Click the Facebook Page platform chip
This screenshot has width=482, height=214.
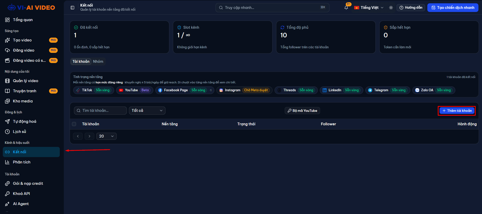point(185,90)
